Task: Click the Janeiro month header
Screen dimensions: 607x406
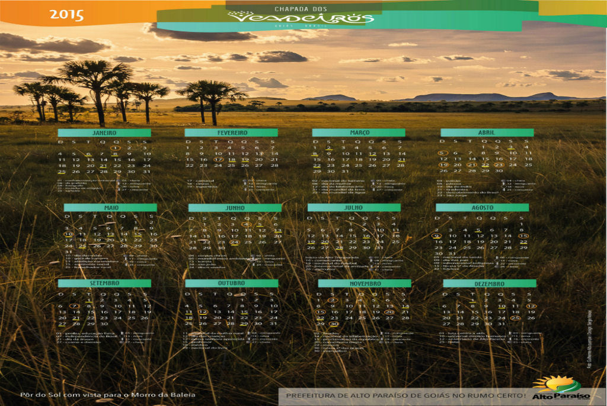Action: pyautogui.click(x=104, y=133)
